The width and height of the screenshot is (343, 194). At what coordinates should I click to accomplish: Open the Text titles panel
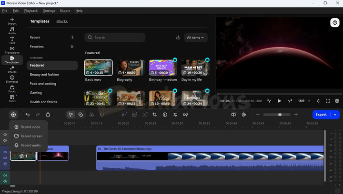(x=12, y=40)
